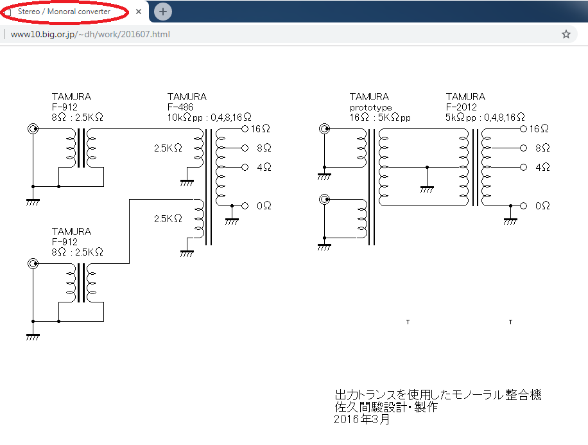Bookmark this page with the star icon
The image size is (588, 445).
coord(566,35)
